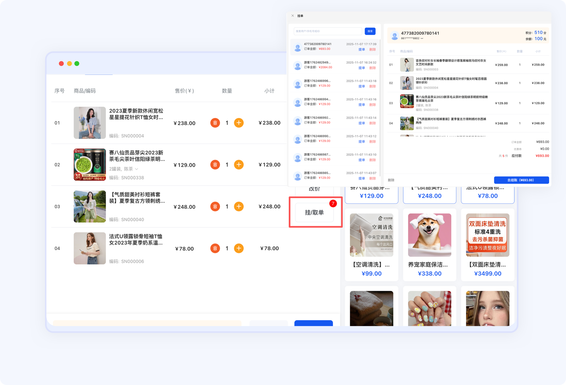This screenshot has width=566, height=385.
Task: Add one more SN000004 T-shirt with plus
Action: pyautogui.click(x=239, y=123)
